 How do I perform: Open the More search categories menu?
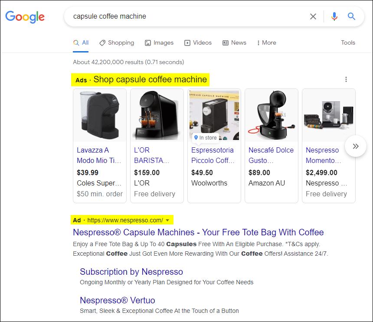pyautogui.click(x=266, y=43)
